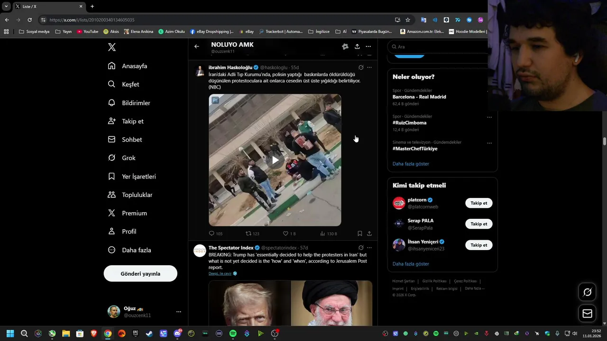Share the NOLUYO AMK list

point(357,46)
